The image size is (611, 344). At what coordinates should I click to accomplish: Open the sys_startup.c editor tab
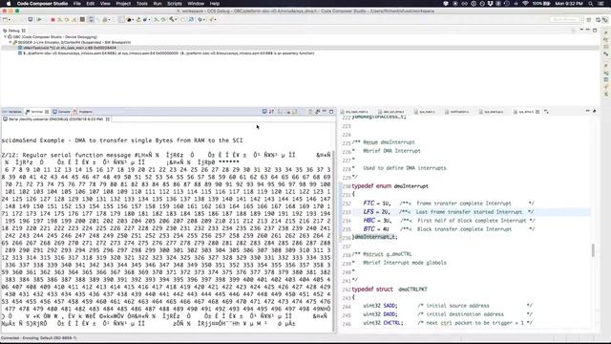491,112
